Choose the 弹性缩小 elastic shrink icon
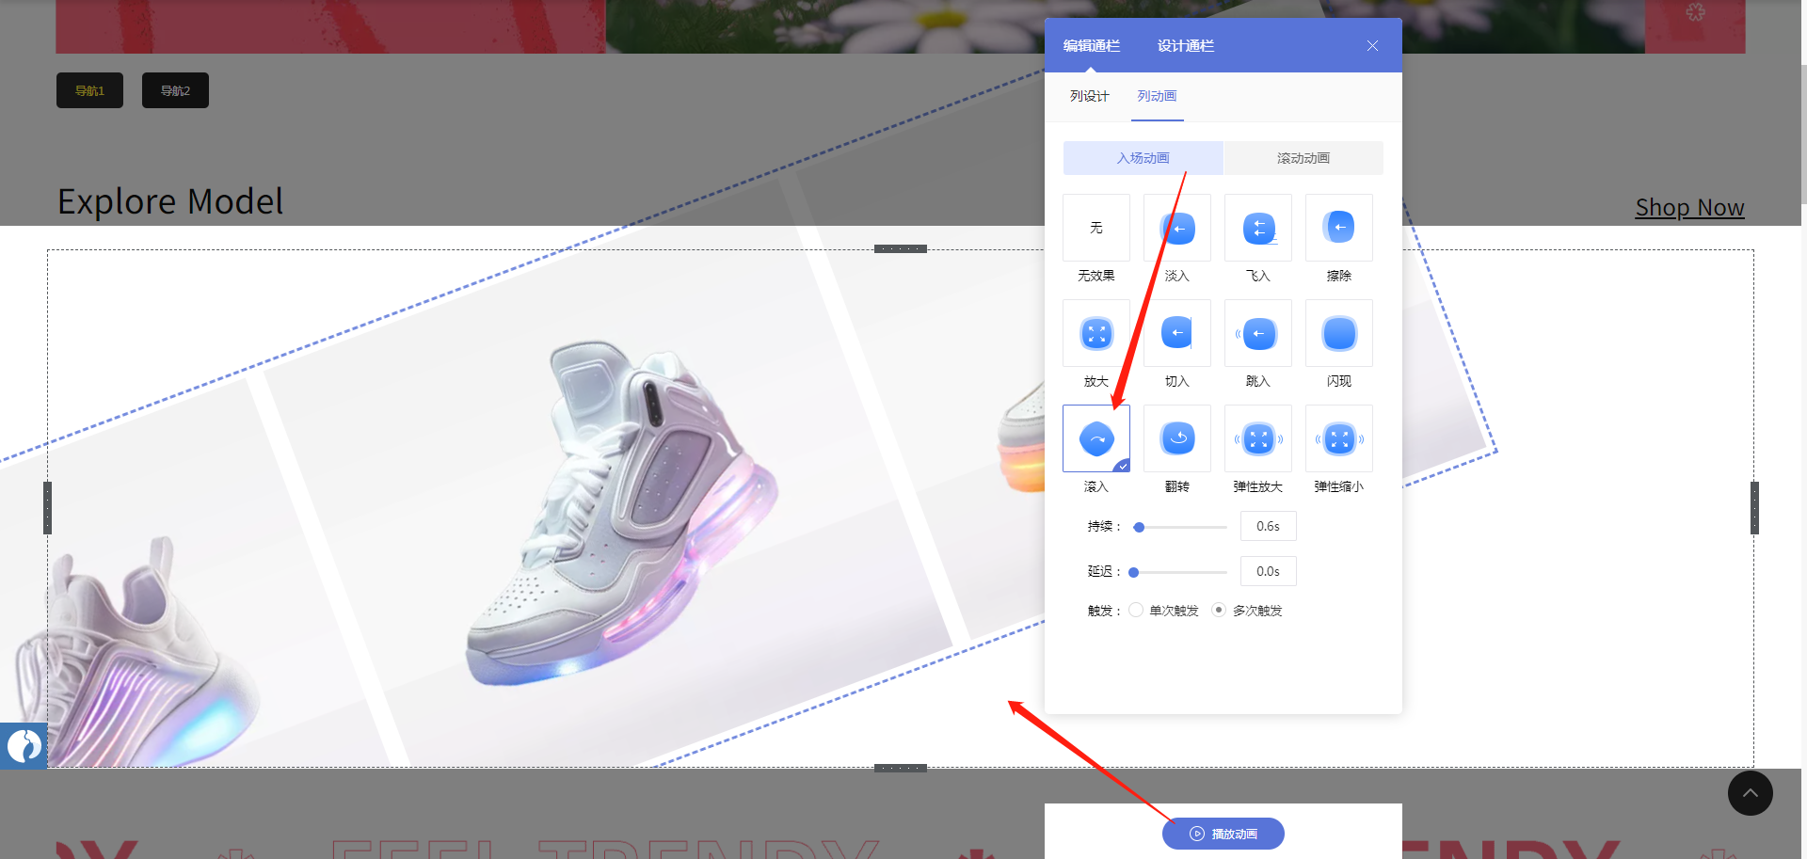This screenshot has height=859, width=1807. [x=1339, y=438]
